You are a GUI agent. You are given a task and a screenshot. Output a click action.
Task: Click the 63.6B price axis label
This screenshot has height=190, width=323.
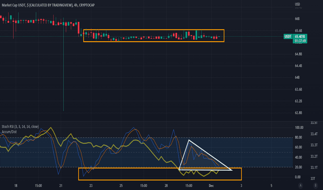click(x=298, y=89)
